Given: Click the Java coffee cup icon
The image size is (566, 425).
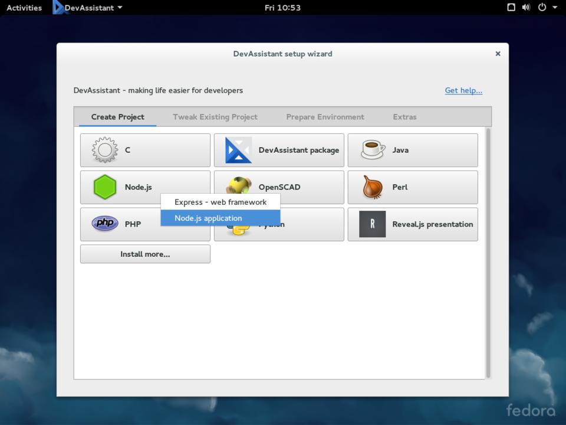Looking at the screenshot, I should click(373, 150).
